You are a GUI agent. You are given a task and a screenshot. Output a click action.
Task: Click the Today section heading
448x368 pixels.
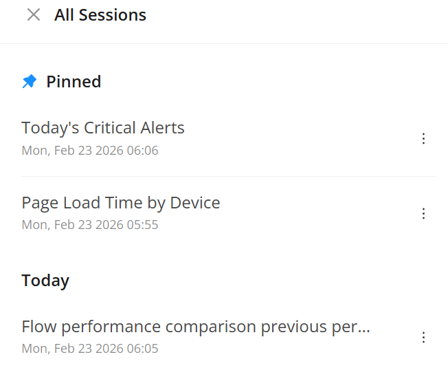pyautogui.click(x=45, y=281)
